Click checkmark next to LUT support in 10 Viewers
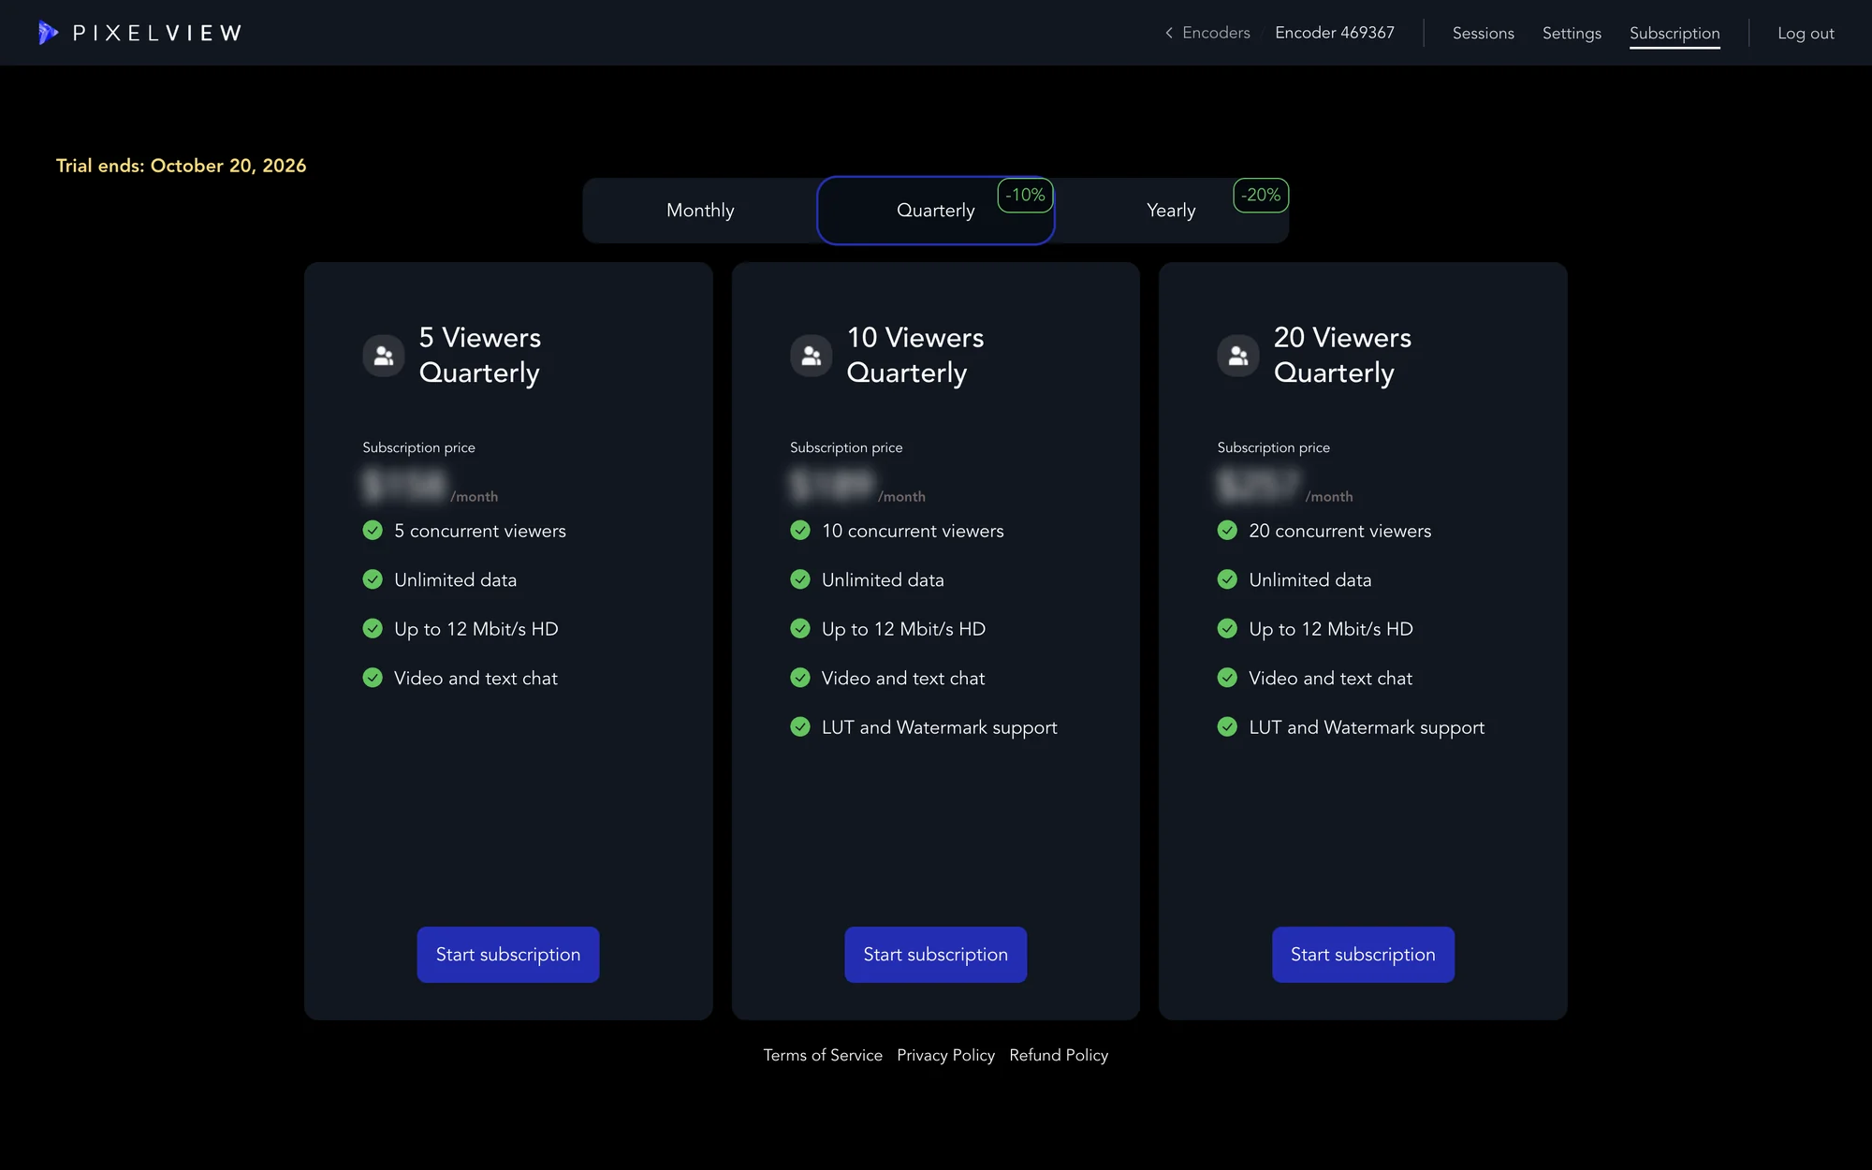 [800, 727]
